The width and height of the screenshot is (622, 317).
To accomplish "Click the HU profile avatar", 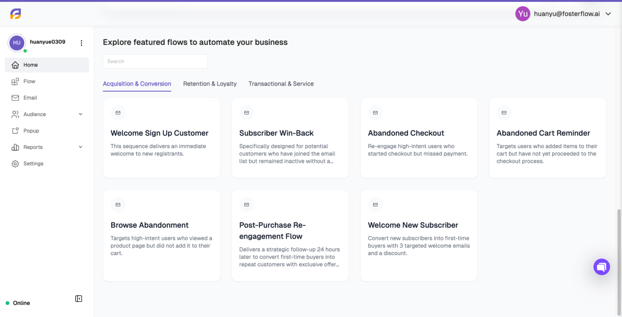I will (x=17, y=43).
